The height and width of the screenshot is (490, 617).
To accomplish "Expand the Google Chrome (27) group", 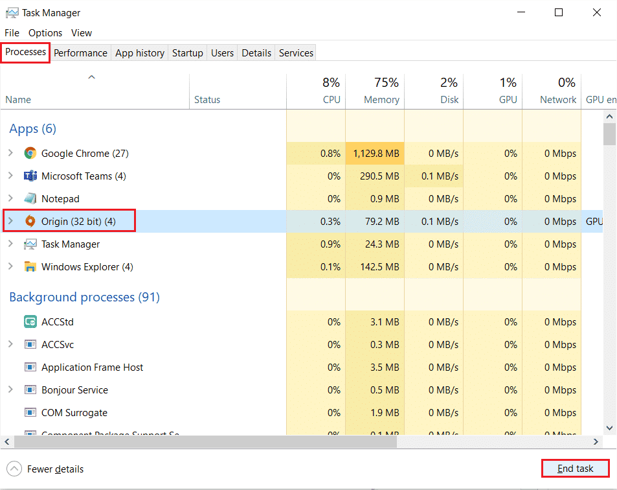I will pyautogui.click(x=10, y=153).
